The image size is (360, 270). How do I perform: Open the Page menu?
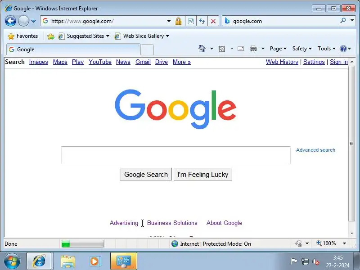click(x=278, y=49)
